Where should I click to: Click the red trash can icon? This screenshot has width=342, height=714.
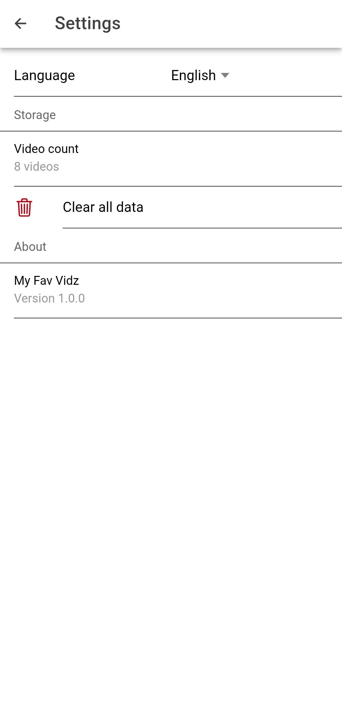tap(24, 207)
